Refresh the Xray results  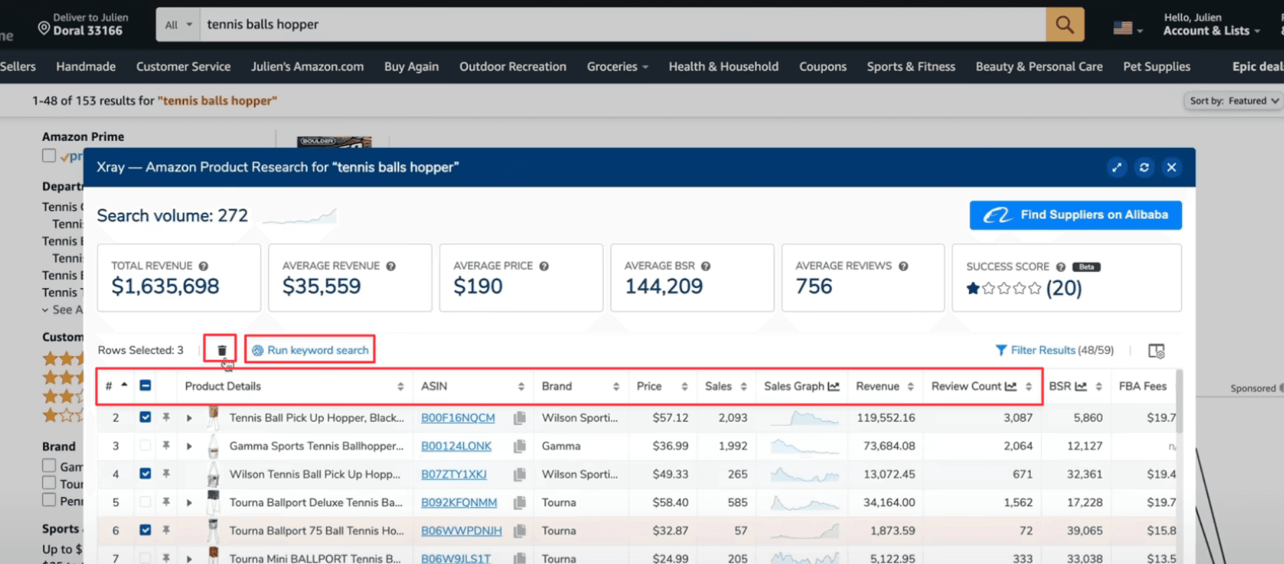coord(1144,168)
